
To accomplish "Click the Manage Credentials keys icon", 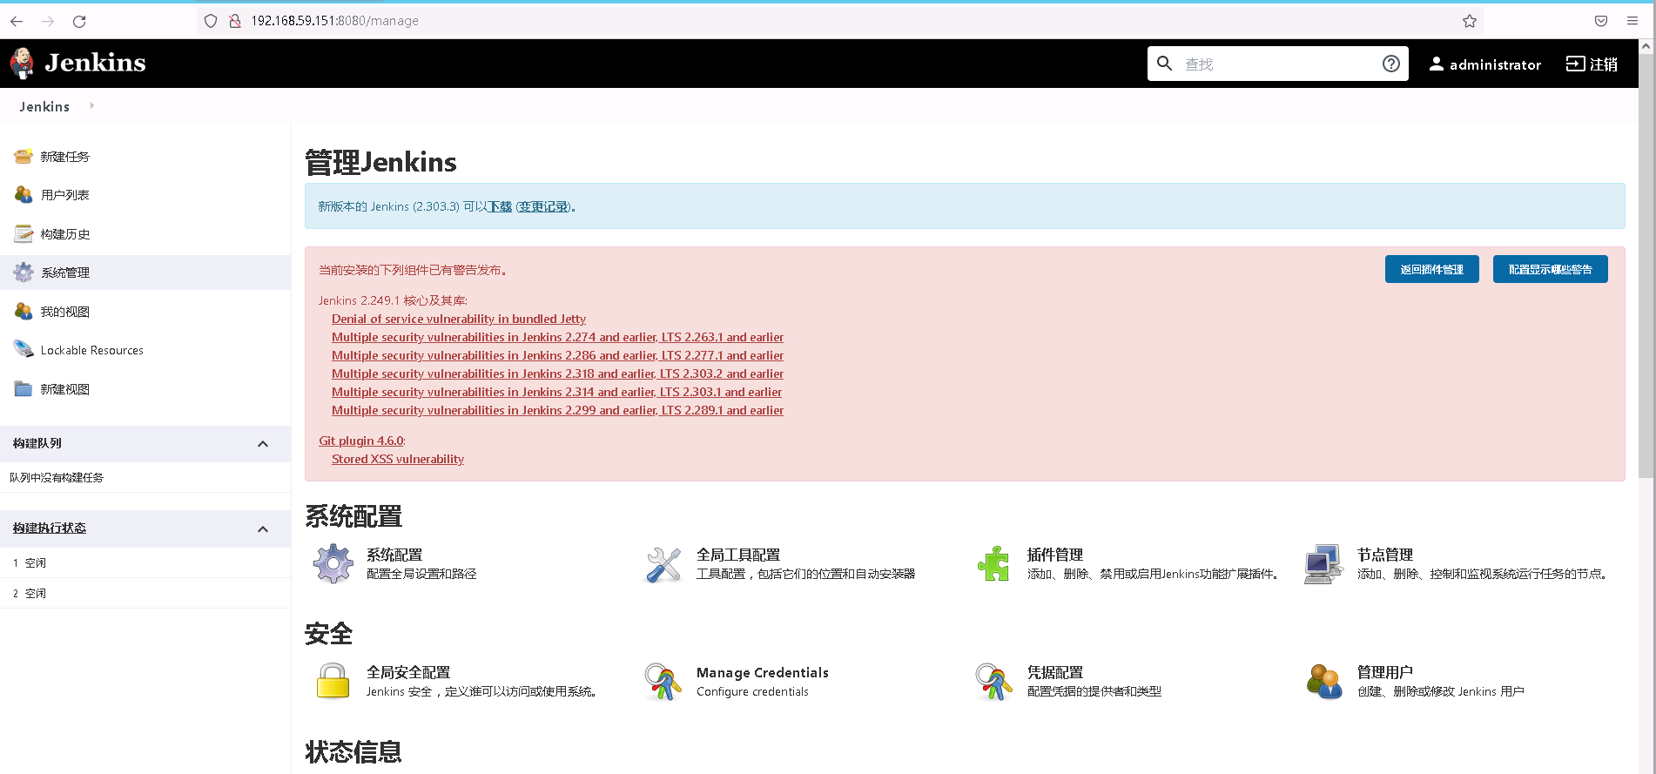I will point(663,682).
